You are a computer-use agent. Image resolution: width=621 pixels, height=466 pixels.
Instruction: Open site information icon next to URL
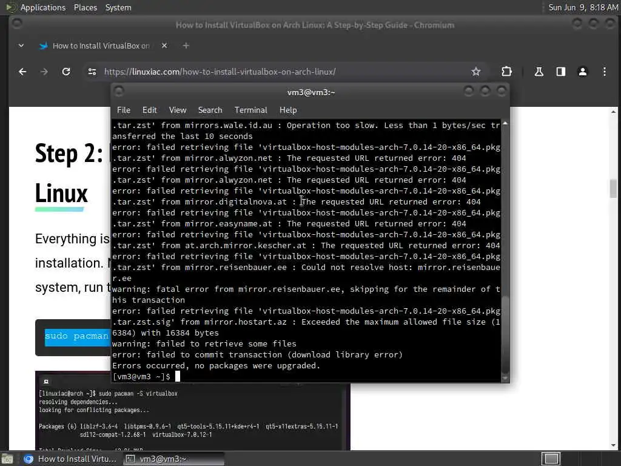click(x=92, y=72)
